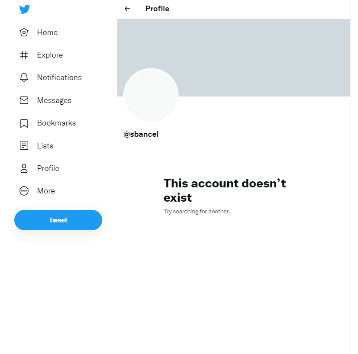Open the Notifications menu label
The image size is (358, 354).
click(x=59, y=77)
